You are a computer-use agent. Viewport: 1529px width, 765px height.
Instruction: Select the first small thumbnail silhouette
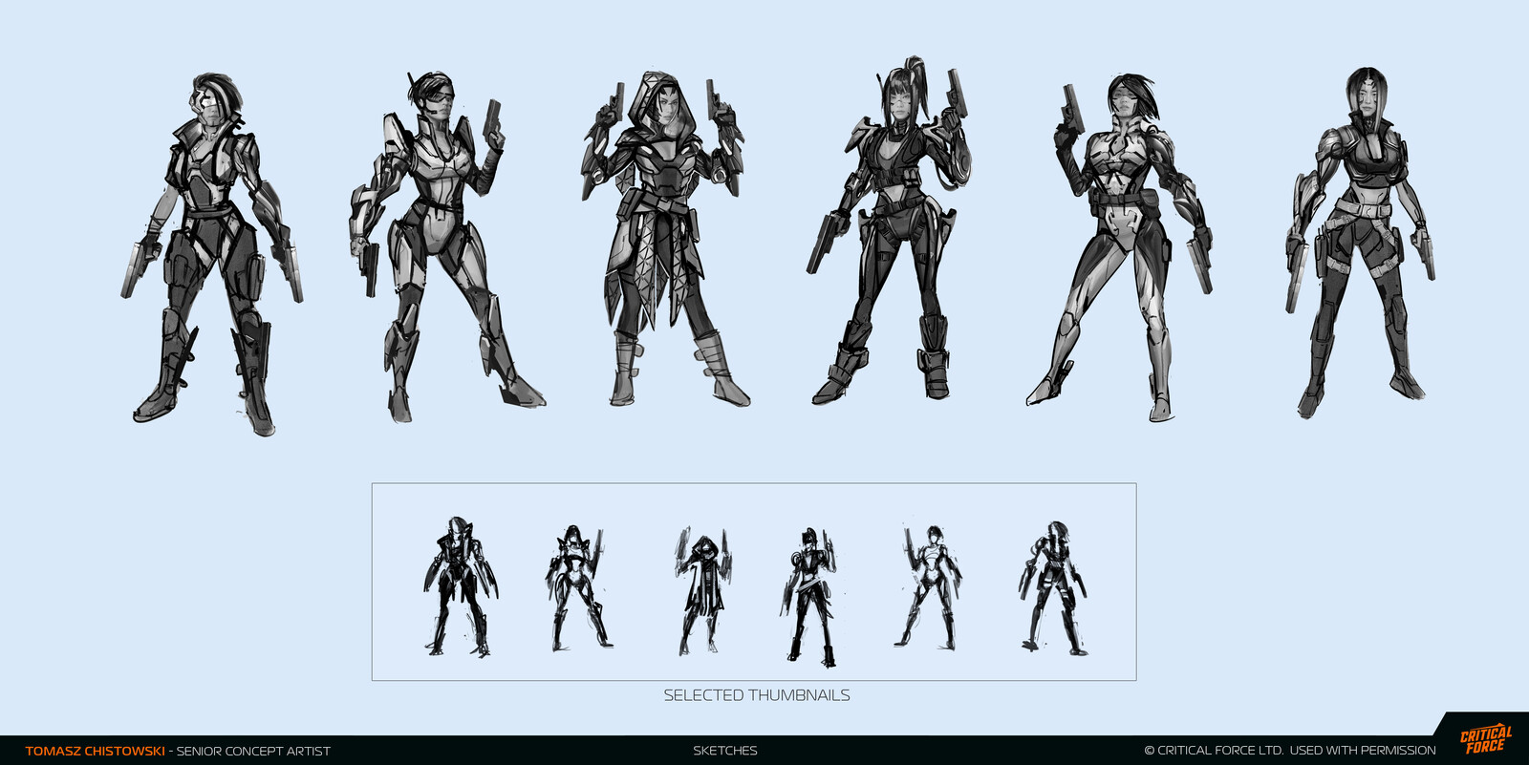tap(461, 586)
